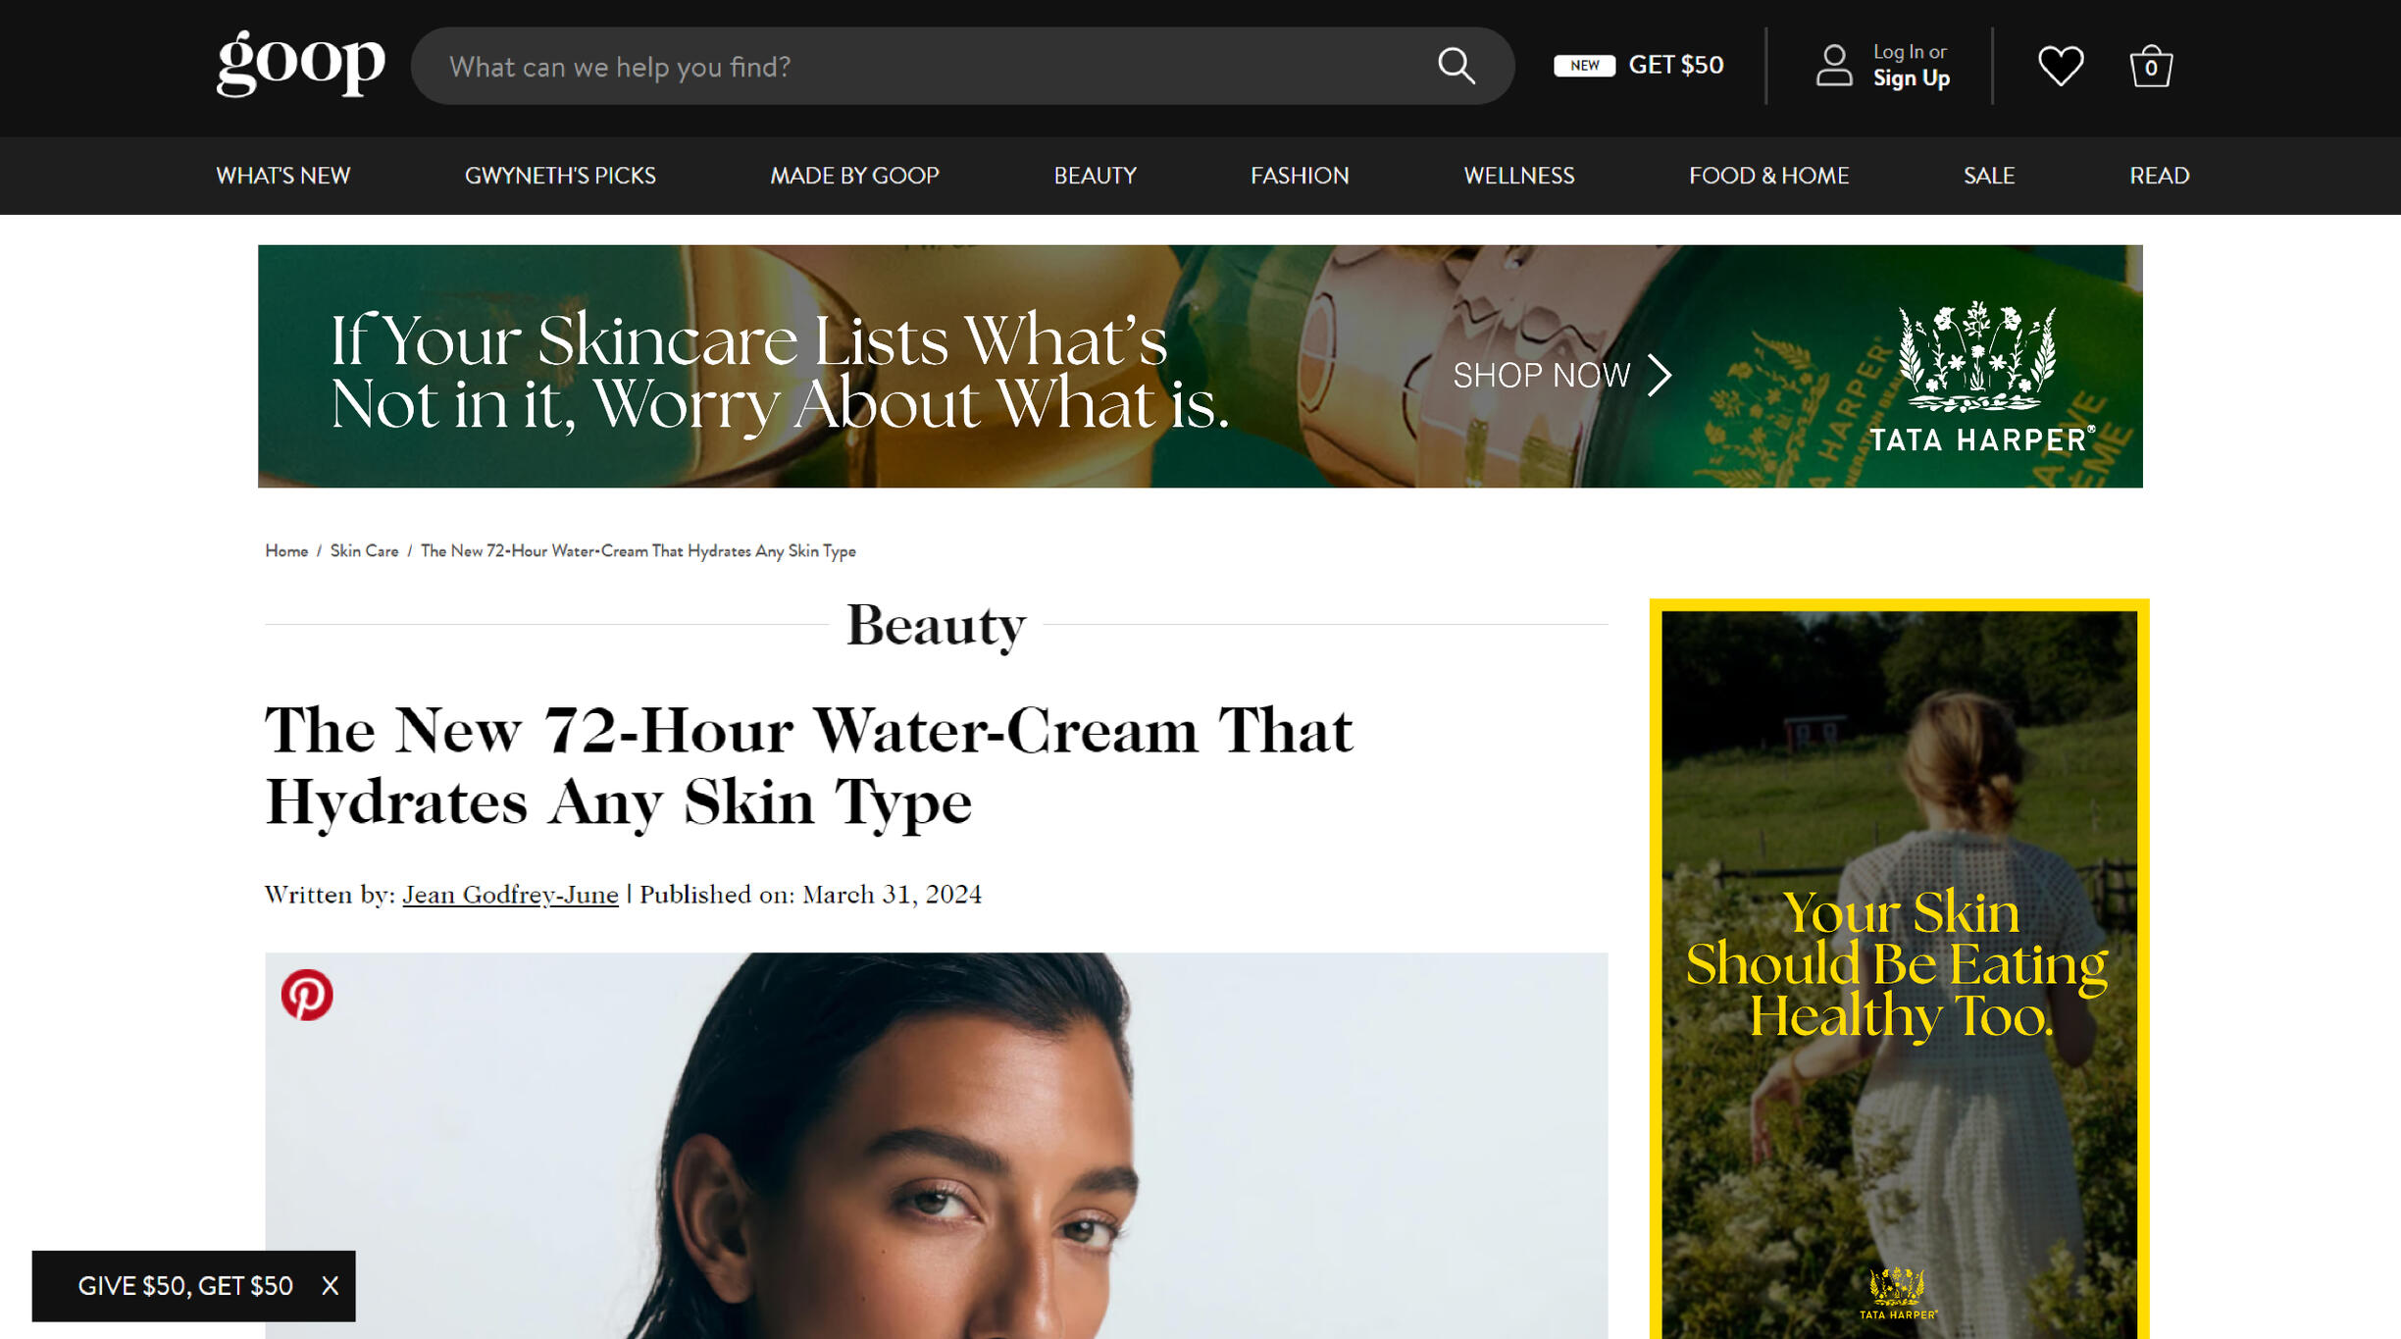Image resolution: width=2401 pixels, height=1339 pixels.
Task: Click the goop logo
Action: coord(300,64)
